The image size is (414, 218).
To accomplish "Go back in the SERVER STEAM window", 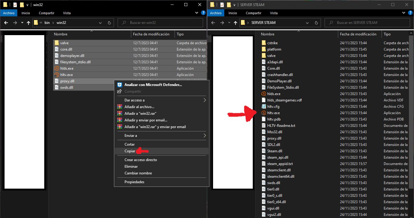I will [x=213, y=23].
